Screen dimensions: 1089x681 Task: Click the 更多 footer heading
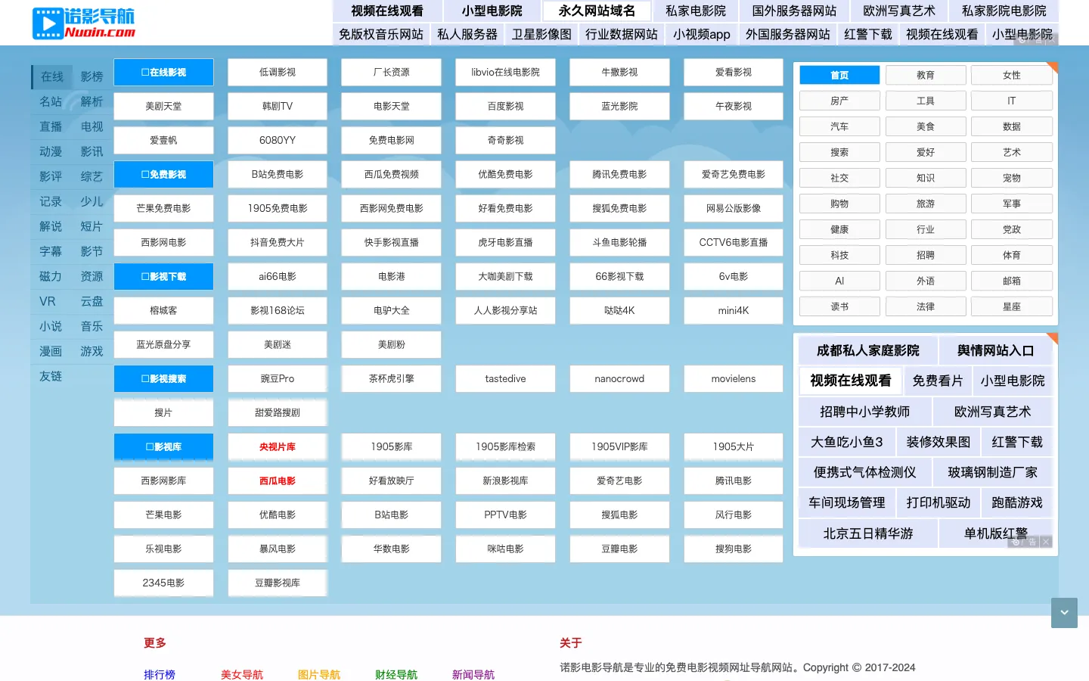pos(155,643)
